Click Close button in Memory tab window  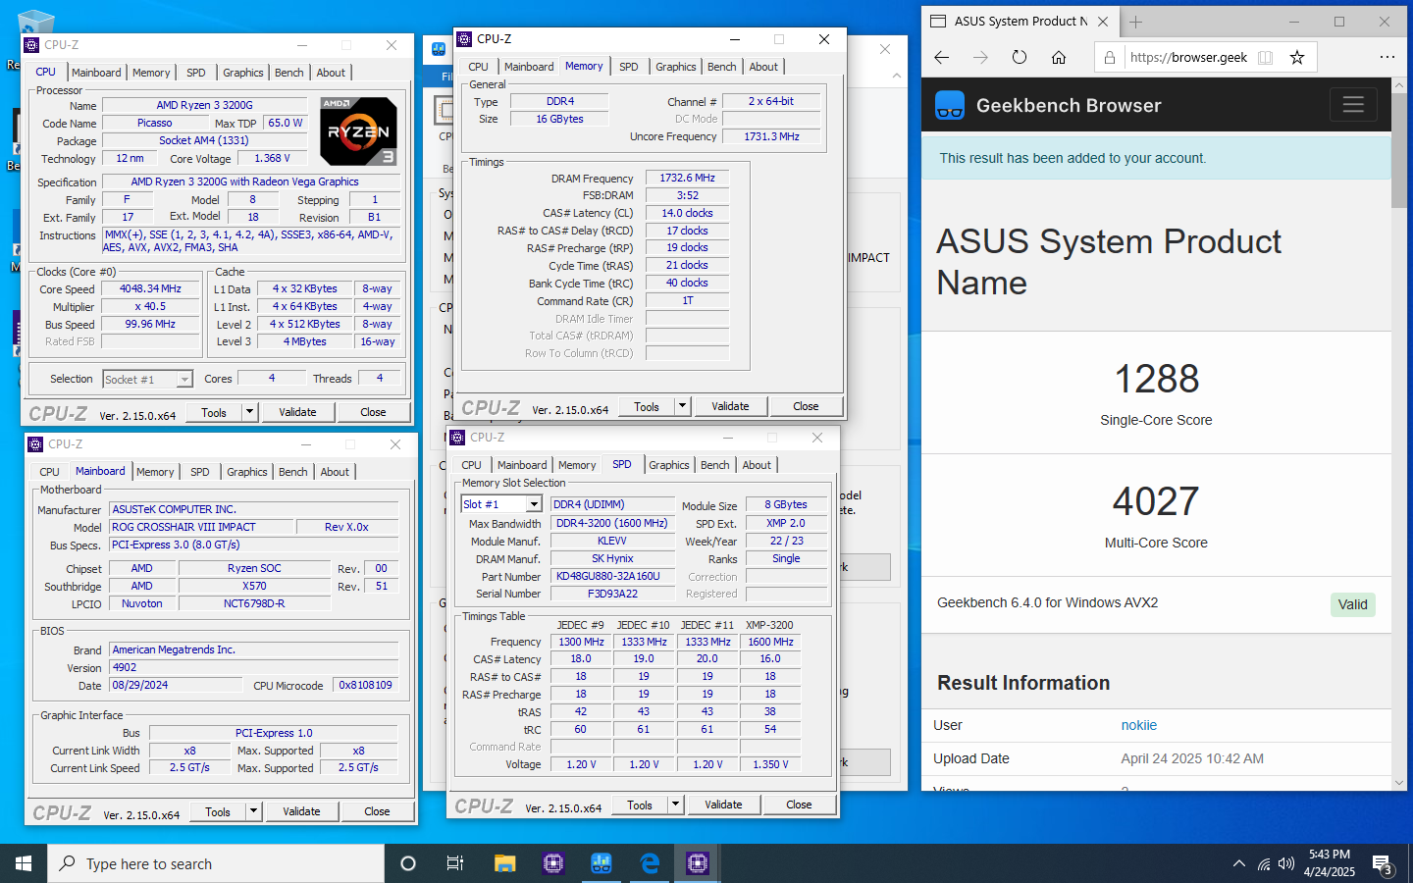click(806, 406)
